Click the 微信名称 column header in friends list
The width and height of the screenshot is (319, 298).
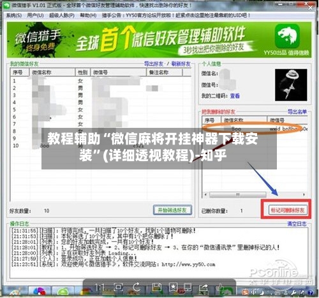(52, 72)
